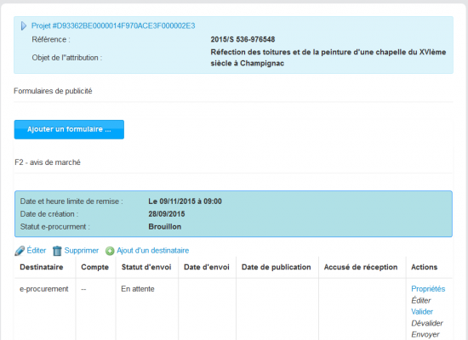This screenshot has height=340, width=468.
Task: Click Envoyer in Actions column
Action: pos(425,334)
